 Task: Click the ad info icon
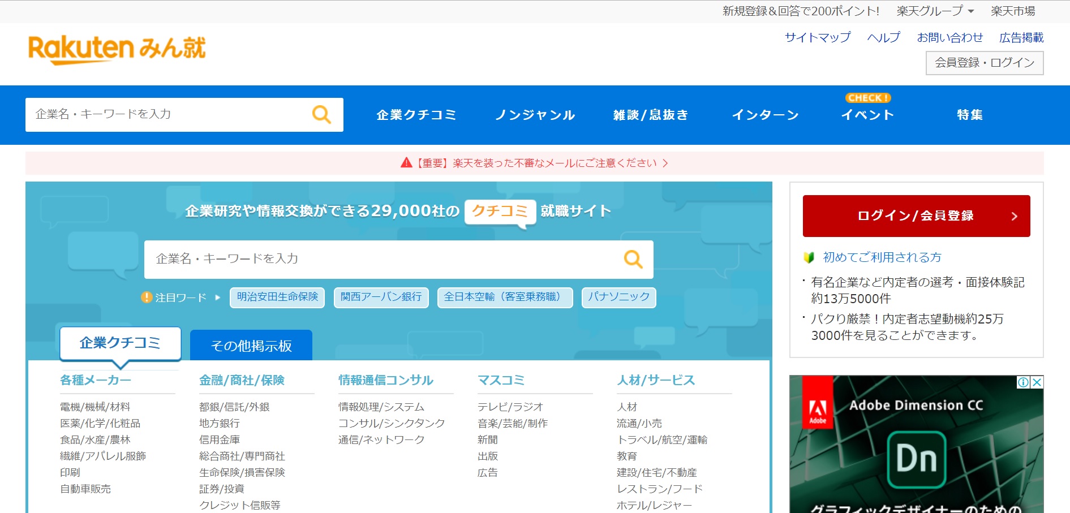pos(1023,382)
